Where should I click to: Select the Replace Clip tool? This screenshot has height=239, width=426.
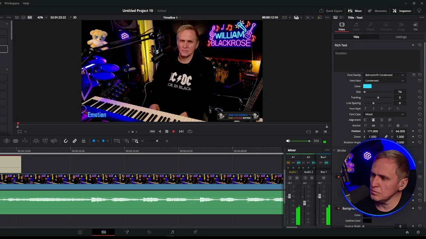tap(54, 141)
